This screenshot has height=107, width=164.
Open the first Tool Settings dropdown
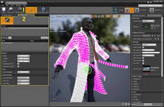[x=23, y=78]
